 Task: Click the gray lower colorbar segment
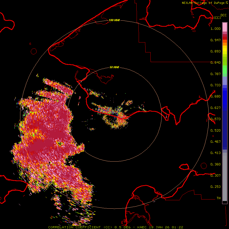click(x=225, y=177)
